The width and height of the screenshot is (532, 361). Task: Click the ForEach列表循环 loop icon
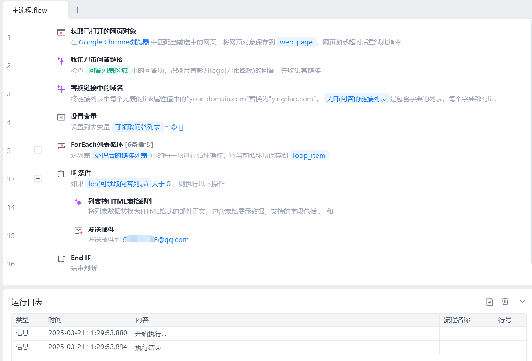(61, 145)
